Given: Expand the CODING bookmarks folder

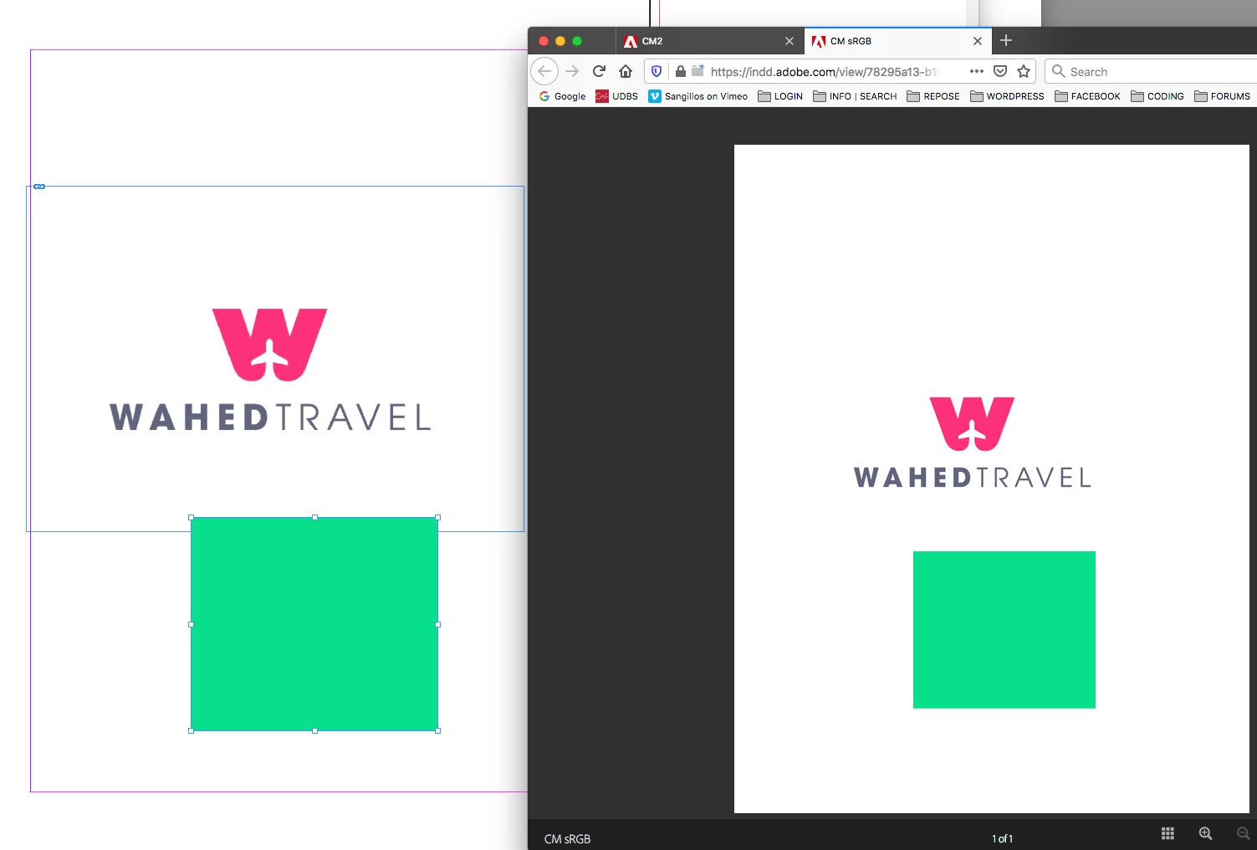Looking at the screenshot, I should (x=1157, y=96).
